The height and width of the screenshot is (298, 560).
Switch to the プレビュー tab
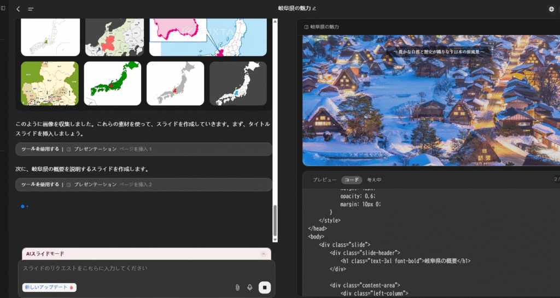tap(324, 180)
